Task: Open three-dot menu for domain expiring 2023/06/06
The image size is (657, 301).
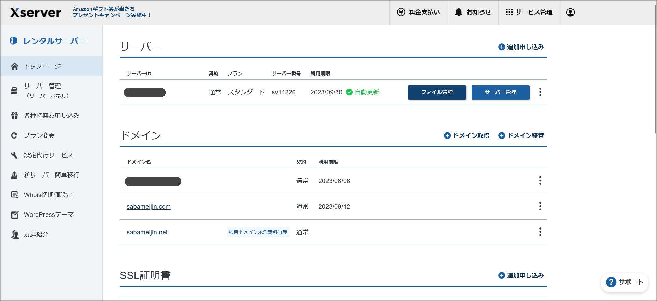Action: point(540,181)
